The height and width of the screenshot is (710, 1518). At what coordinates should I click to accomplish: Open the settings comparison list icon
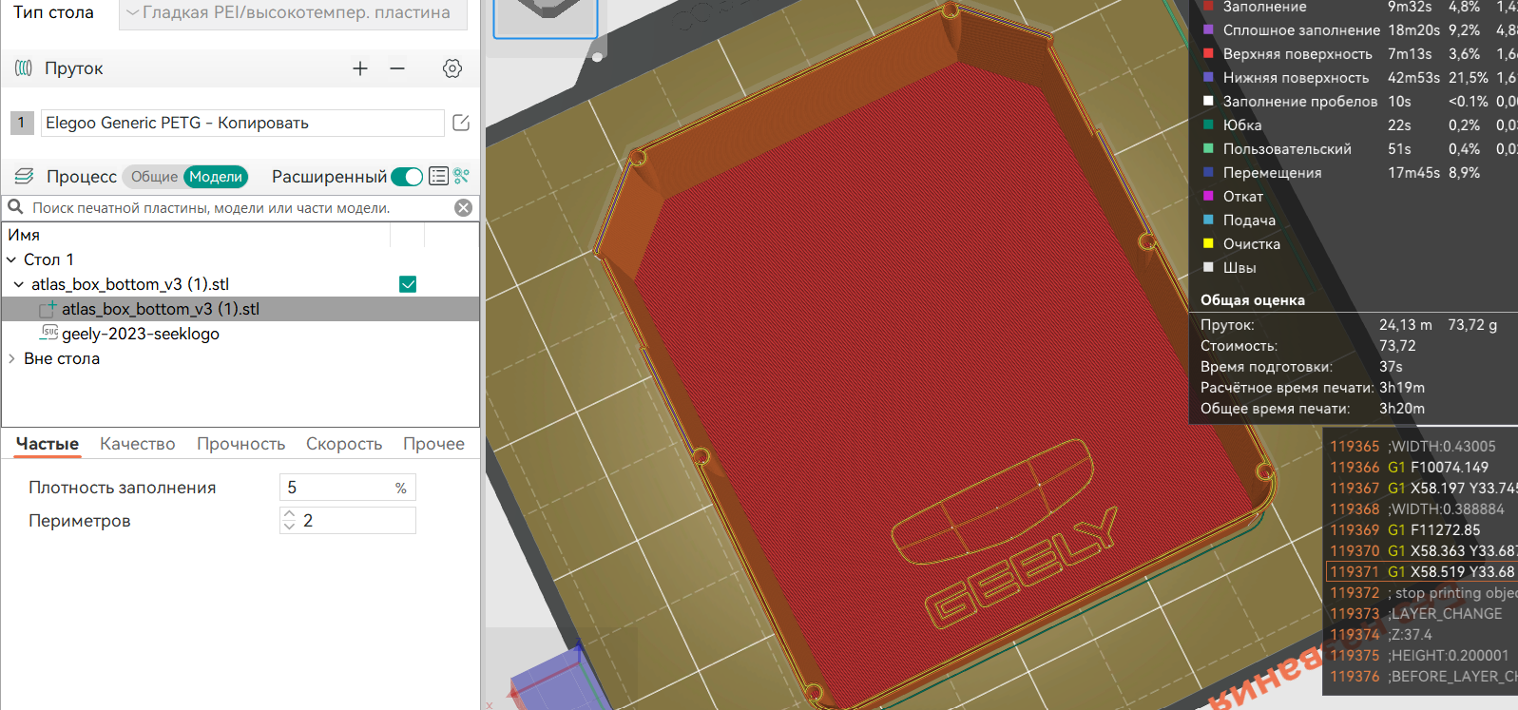(x=438, y=176)
